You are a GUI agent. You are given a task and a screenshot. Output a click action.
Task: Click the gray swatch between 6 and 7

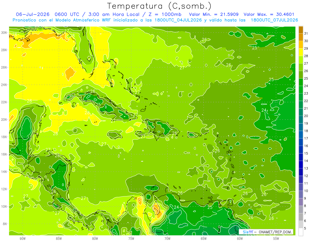click(x=301, y=217)
